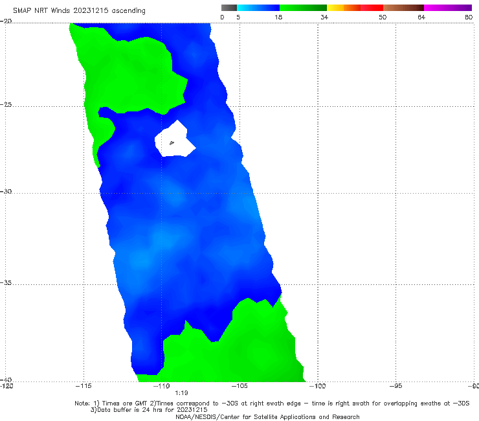Choose the magenta-purple colorbar segment
This screenshot has width=479, height=421.
pos(448,8)
